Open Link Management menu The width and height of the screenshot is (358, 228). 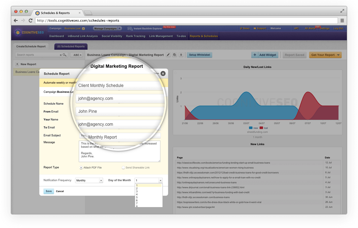coord(161,36)
